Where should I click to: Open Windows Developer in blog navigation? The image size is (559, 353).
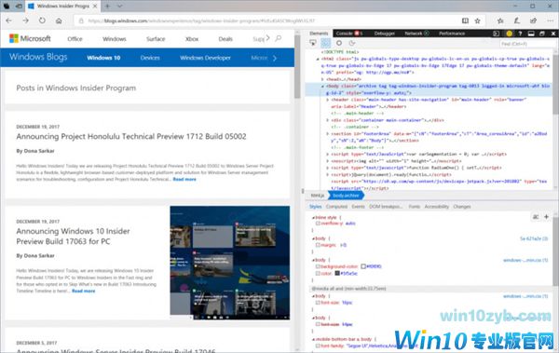[x=205, y=58]
